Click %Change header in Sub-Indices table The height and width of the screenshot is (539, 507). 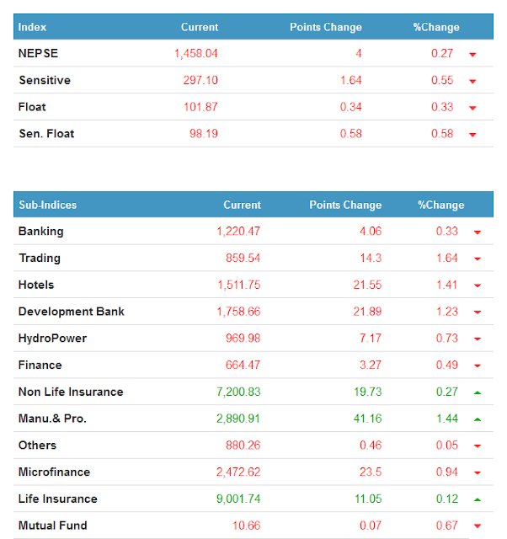click(441, 205)
